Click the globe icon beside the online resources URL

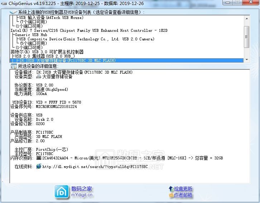tap(39, 167)
